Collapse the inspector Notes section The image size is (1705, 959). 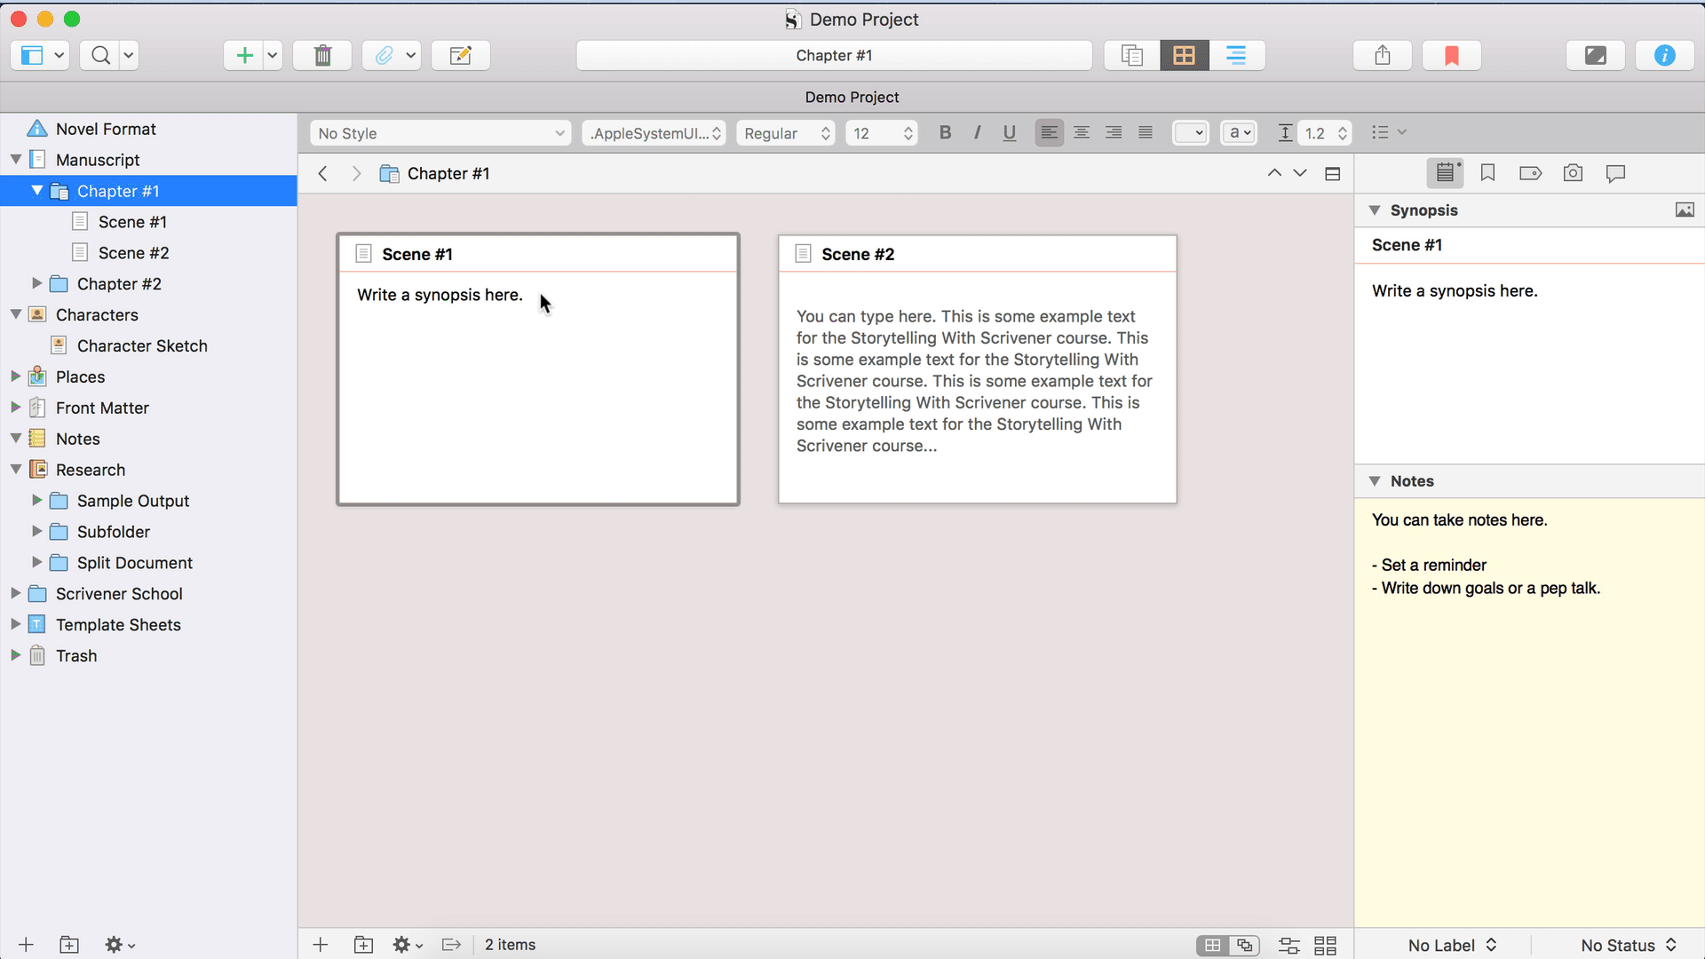[x=1375, y=481]
